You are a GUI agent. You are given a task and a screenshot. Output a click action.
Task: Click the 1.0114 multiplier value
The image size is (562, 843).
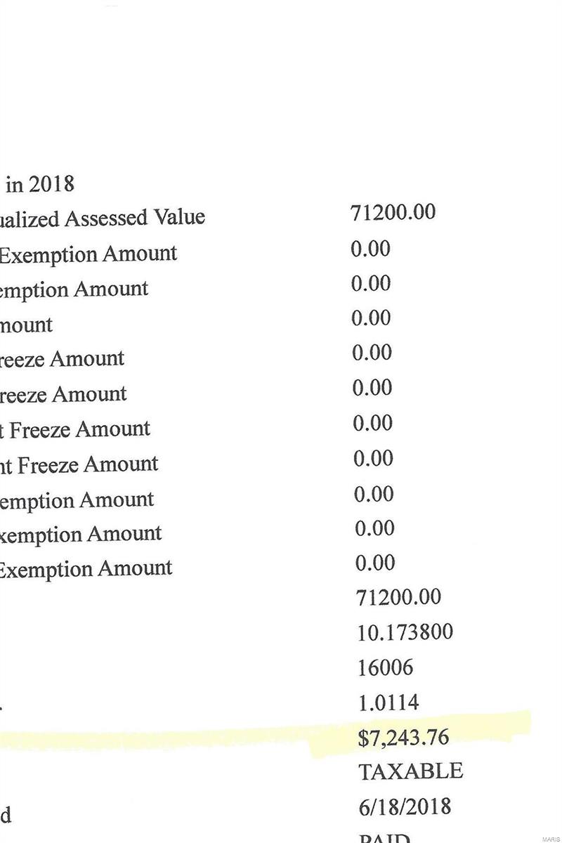(x=388, y=702)
